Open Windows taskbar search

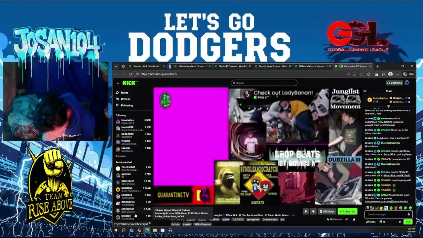pos(123,230)
